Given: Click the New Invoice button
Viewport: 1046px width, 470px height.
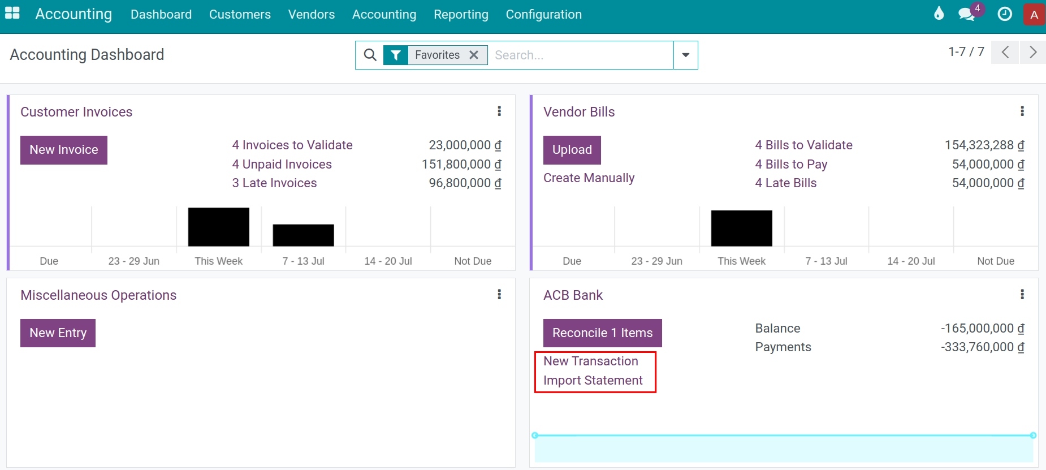Looking at the screenshot, I should [x=64, y=150].
